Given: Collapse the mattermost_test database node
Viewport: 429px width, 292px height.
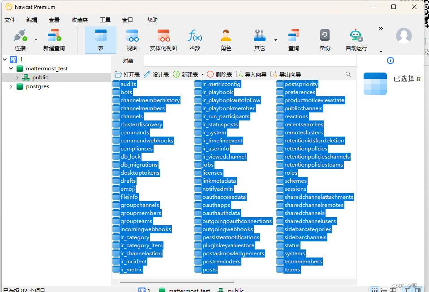Looking at the screenshot, I should [11, 68].
